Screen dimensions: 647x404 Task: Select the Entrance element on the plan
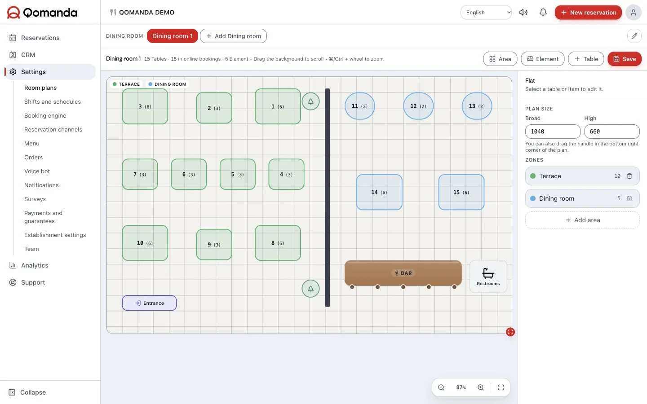(149, 303)
